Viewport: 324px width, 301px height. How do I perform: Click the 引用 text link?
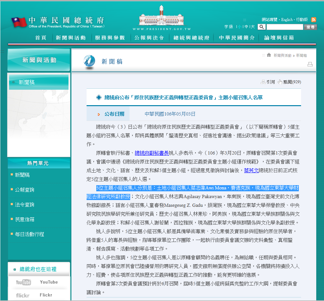point(271,82)
